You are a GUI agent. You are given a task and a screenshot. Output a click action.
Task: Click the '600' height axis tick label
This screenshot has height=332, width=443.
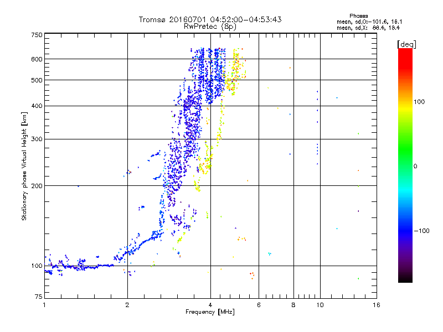37,59
